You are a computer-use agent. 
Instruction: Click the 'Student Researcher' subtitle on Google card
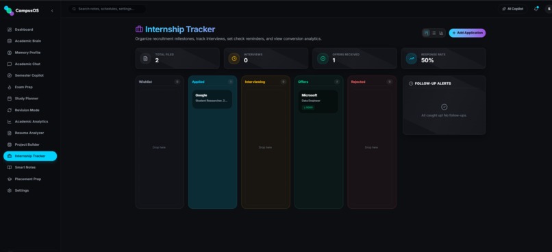click(x=212, y=101)
